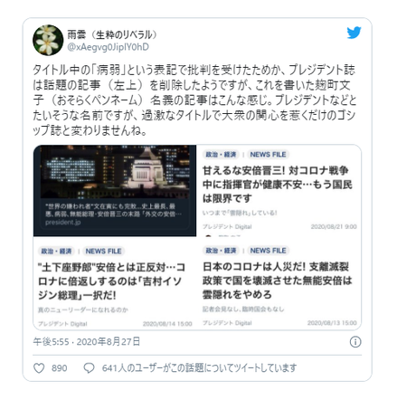Select the bottom-left NEWS FILE tag
416x400 pixels.
103,251
